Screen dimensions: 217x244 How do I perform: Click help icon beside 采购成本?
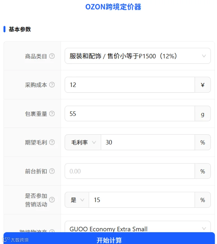point(52,85)
